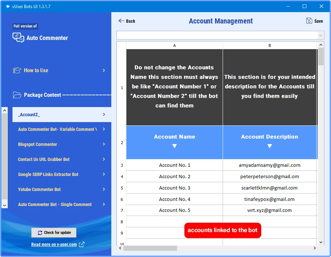
Task: Select column B header
Action: coord(270,45)
